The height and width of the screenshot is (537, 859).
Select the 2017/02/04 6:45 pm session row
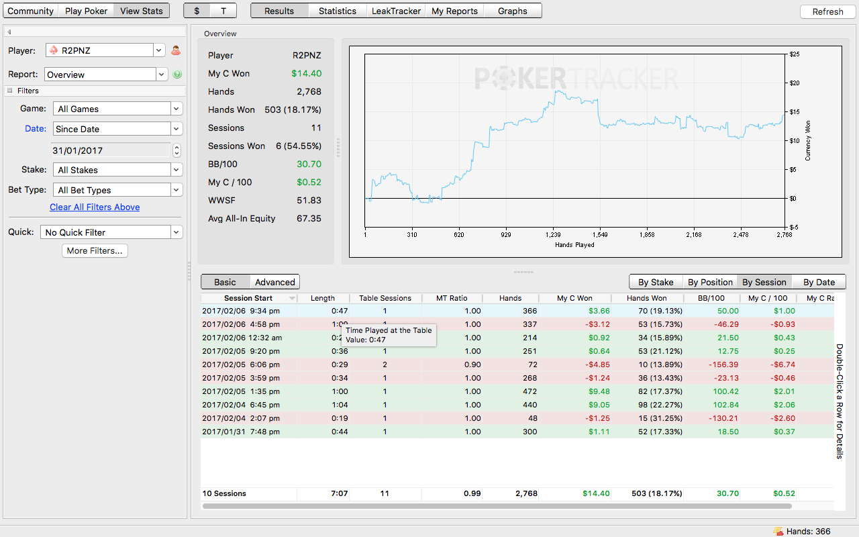tap(517, 405)
